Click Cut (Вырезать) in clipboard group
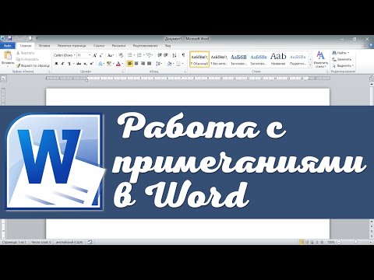The width and height of the screenshot is (374, 280). point(25,53)
